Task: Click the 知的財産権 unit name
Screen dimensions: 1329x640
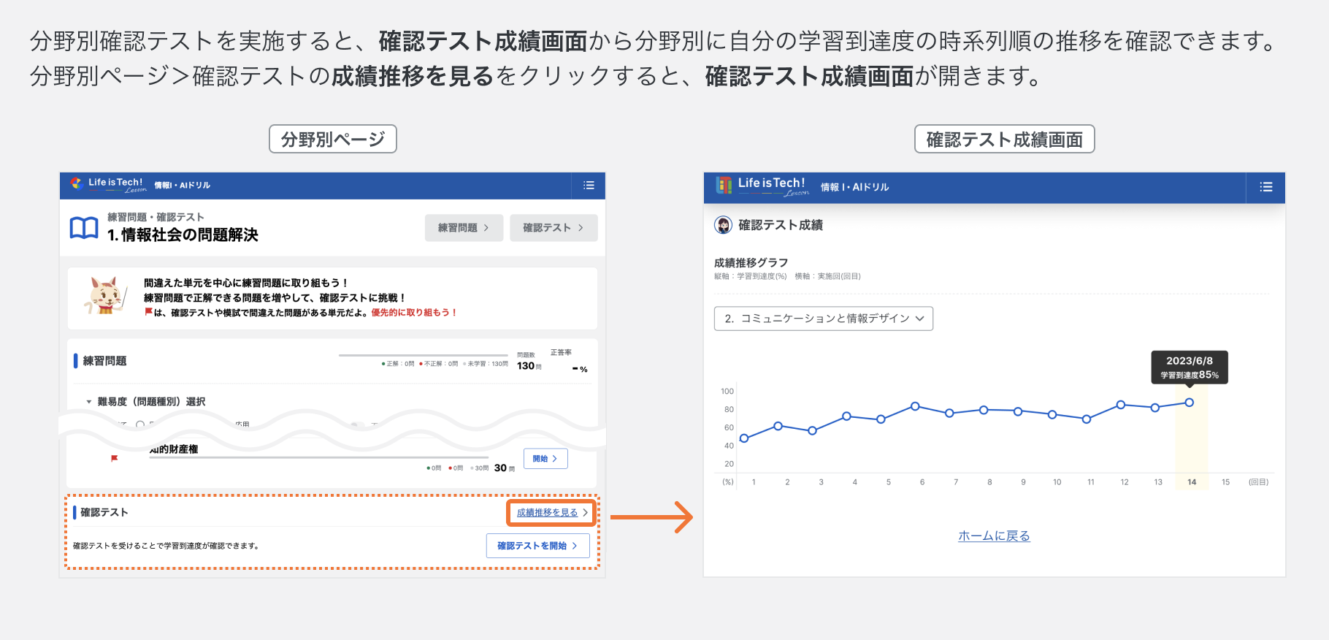Action: tap(174, 449)
